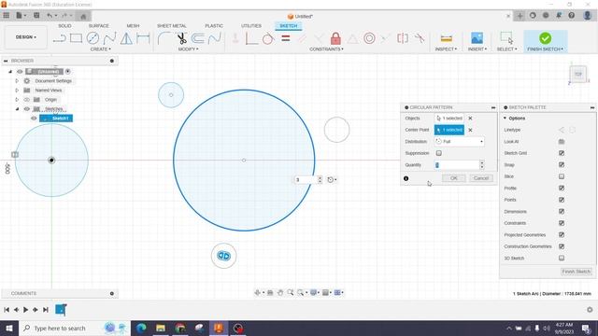Select the Fillet modify tool
This screenshot has width=598, height=336.
(x=164, y=38)
